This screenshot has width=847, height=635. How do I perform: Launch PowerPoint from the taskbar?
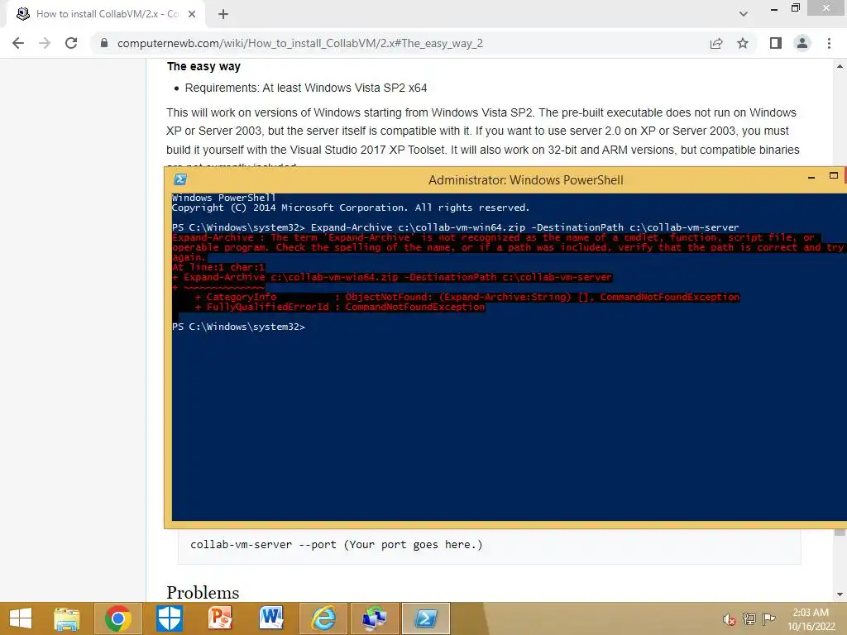(x=220, y=618)
